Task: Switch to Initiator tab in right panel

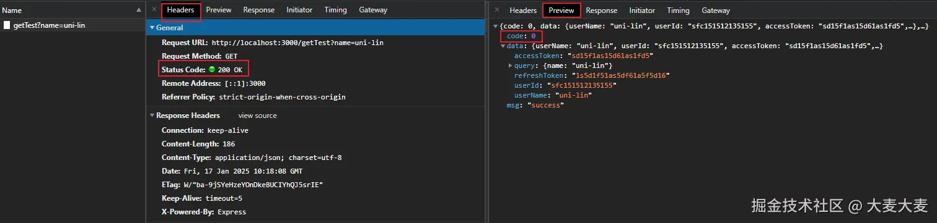Action: [x=642, y=11]
